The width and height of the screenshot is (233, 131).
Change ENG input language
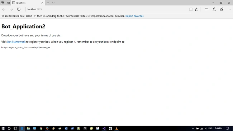210,128
